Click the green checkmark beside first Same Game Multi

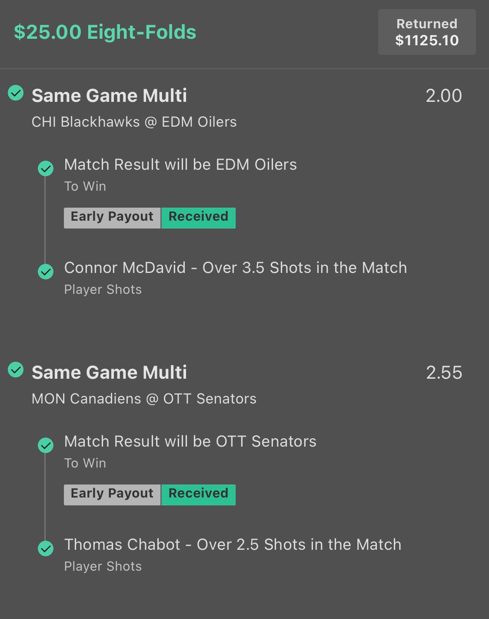(16, 93)
